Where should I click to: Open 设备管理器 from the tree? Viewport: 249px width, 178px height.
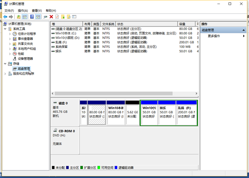pos(25,58)
